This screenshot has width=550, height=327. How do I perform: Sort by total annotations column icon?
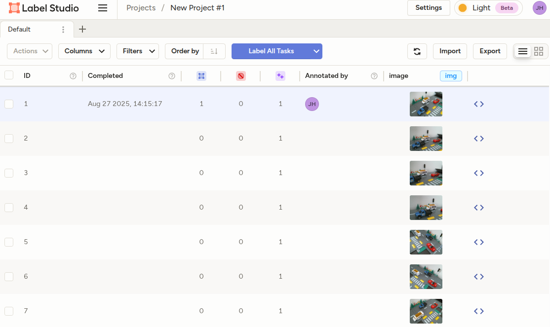point(201,76)
